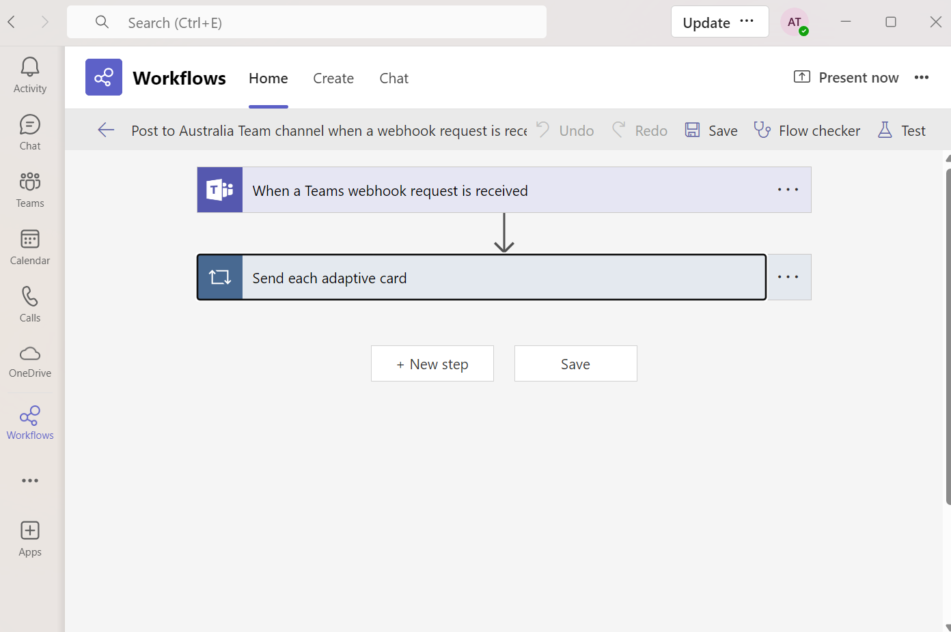Go to Teams in the sidebar
Image resolution: width=951 pixels, height=632 pixels.
tap(30, 190)
